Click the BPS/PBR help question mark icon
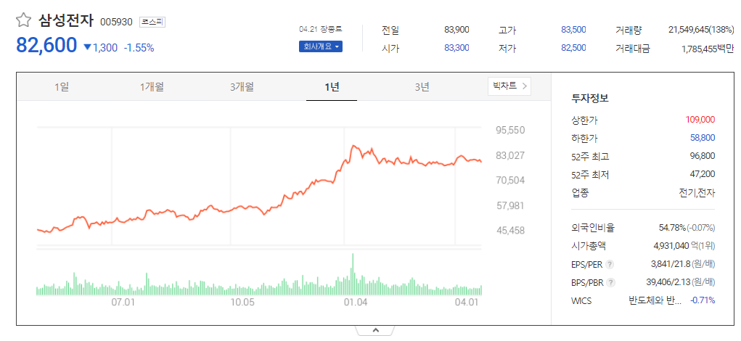Screen dimensions: 741x341 611,283
